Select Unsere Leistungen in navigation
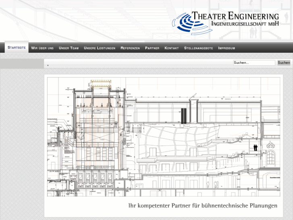Screen dimensions: 293x220 (x=100, y=48)
